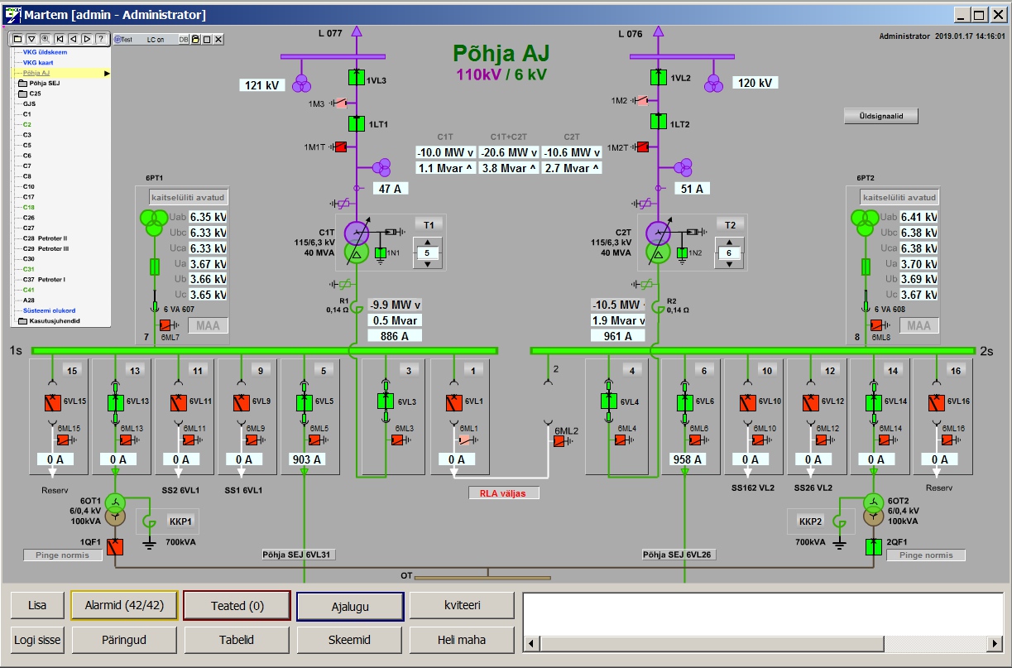The width and height of the screenshot is (1012, 668).
Task: Open the Skeemid menu button
Action: pos(350,640)
